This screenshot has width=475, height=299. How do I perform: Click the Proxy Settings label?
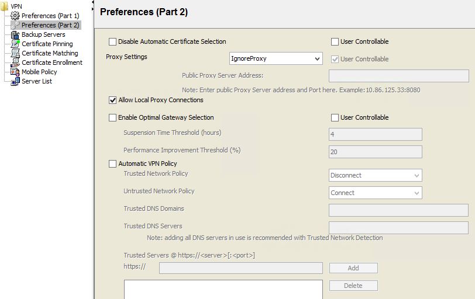point(126,57)
